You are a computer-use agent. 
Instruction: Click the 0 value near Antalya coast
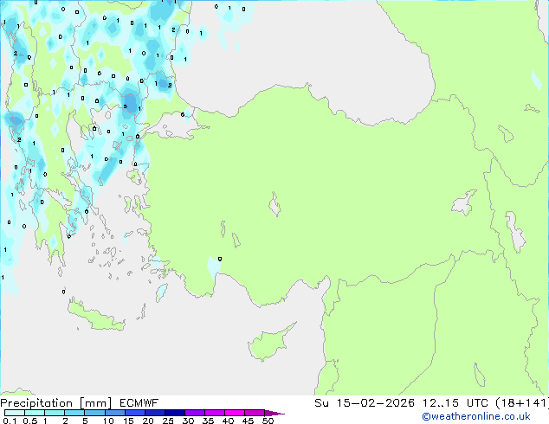220,259
